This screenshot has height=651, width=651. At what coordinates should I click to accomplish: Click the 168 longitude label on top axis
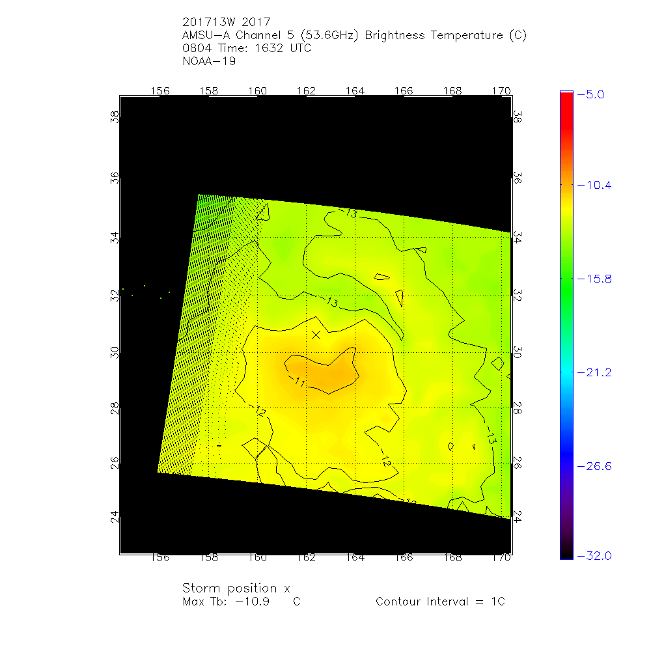[x=452, y=91]
